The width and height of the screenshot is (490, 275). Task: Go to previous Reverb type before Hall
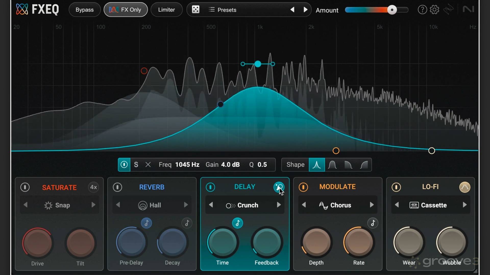[x=118, y=205]
